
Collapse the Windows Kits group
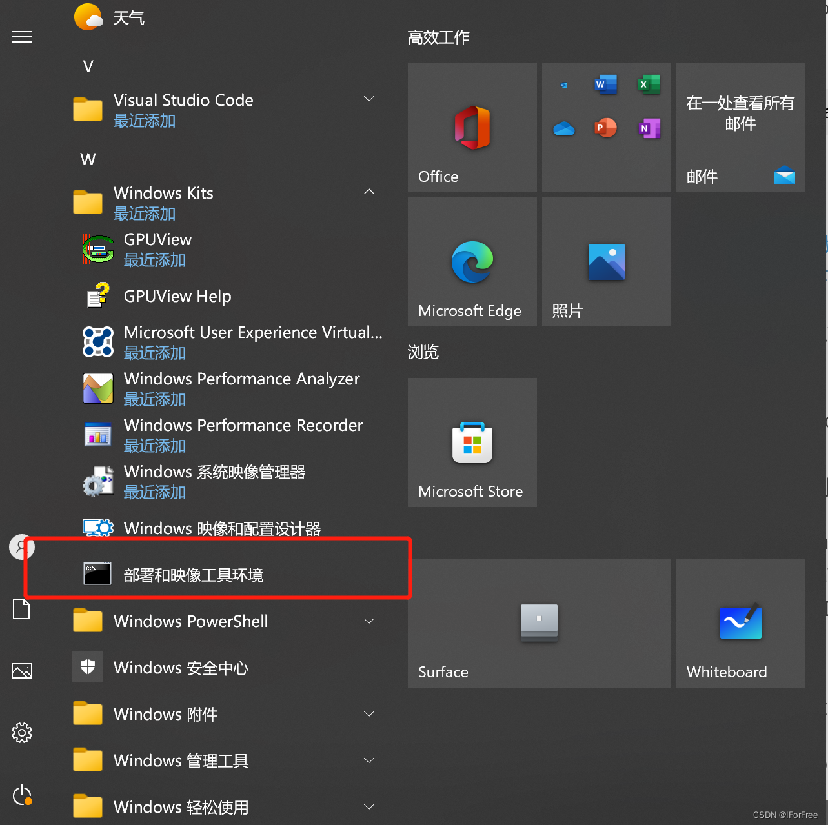pyautogui.click(x=369, y=192)
